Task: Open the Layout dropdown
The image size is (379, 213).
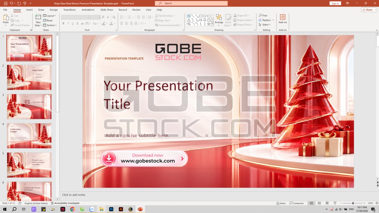Action: tap(49, 16)
